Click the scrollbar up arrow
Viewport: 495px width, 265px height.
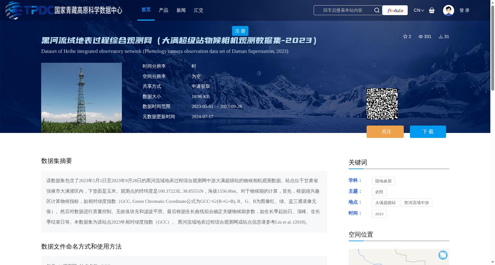[493, 2]
